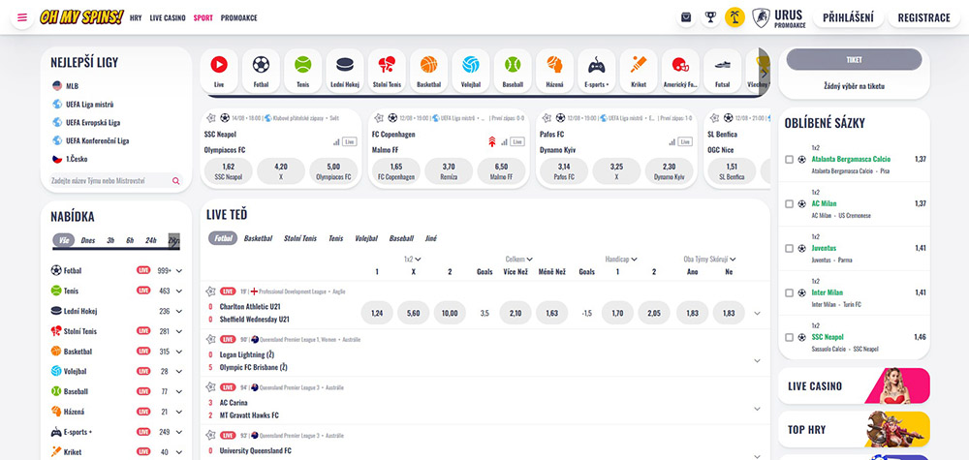Open the mail inbox icon in header

point(686,17)
